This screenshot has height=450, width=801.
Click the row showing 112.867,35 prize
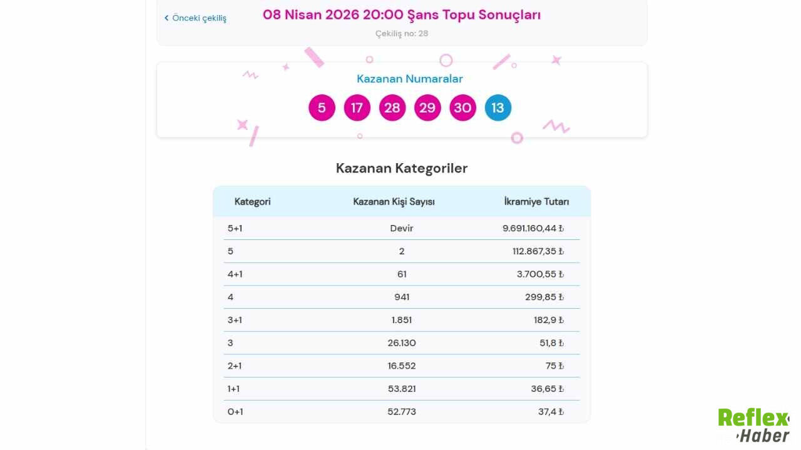(401, 251)
